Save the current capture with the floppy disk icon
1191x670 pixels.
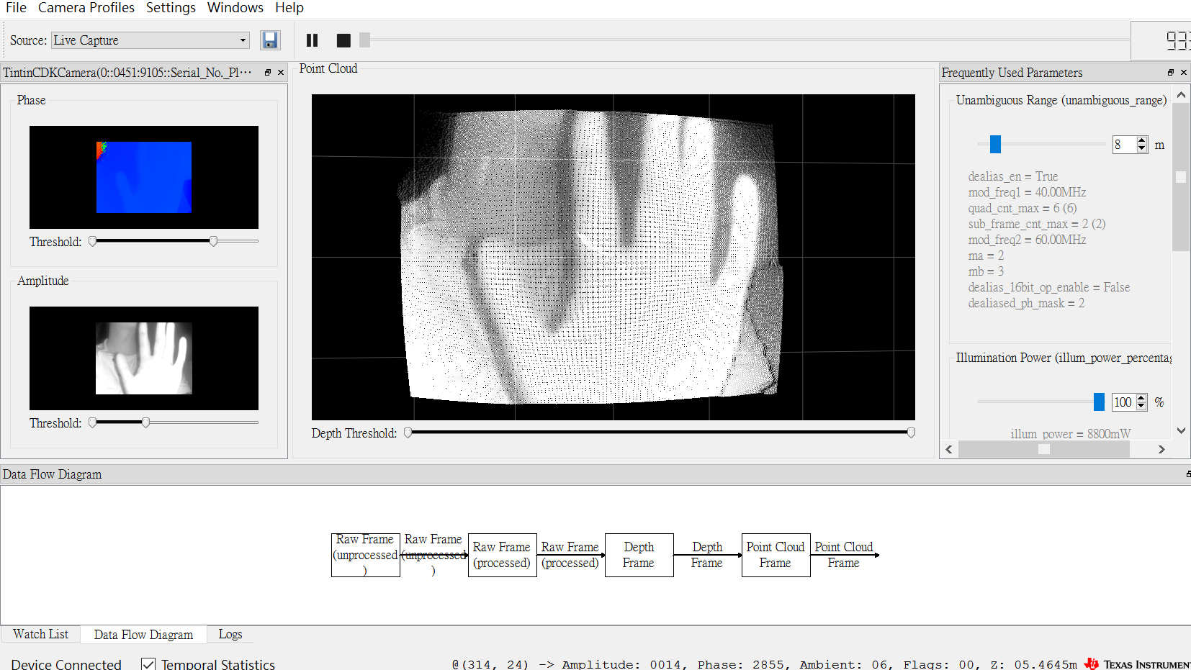coord(270,40)
